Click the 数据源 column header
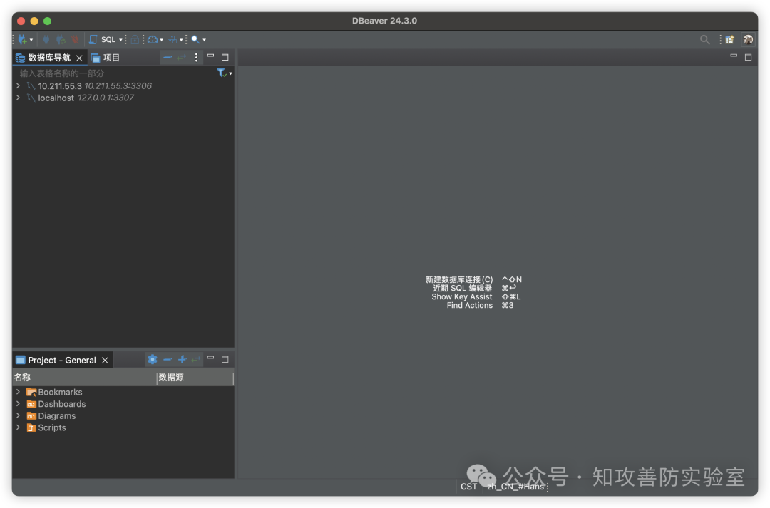 (x=195, y=378)
